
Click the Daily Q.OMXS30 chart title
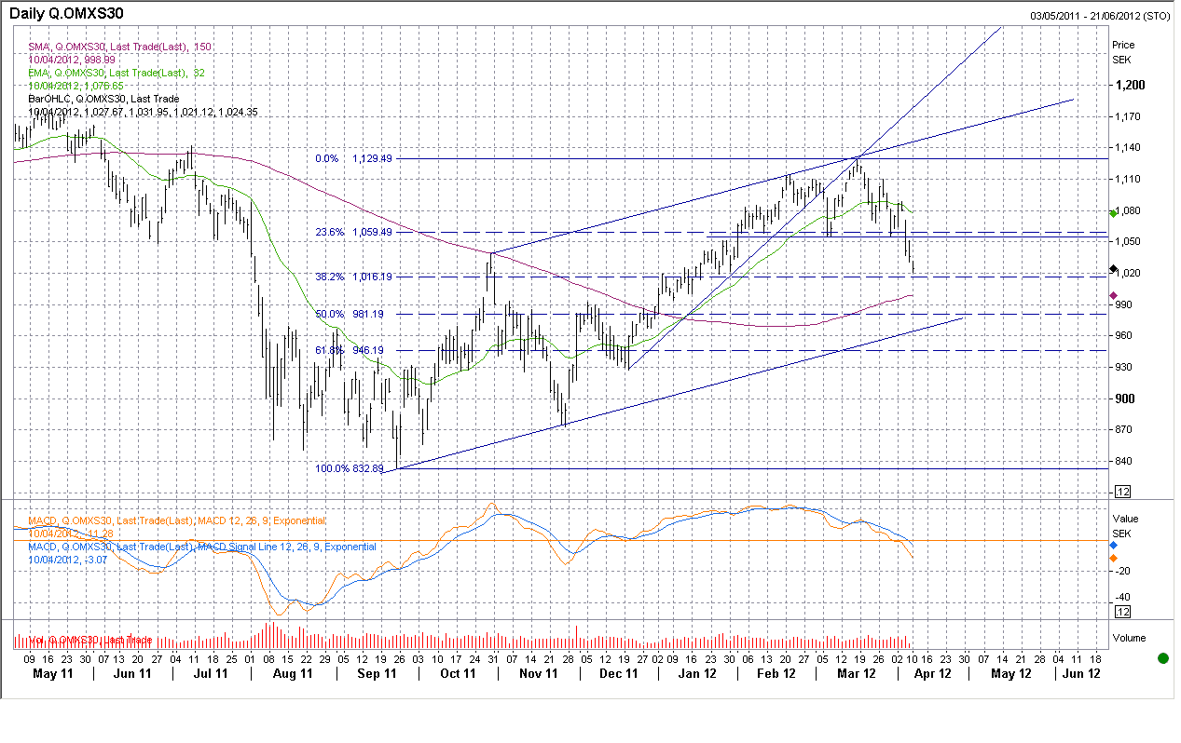point(67,14)
